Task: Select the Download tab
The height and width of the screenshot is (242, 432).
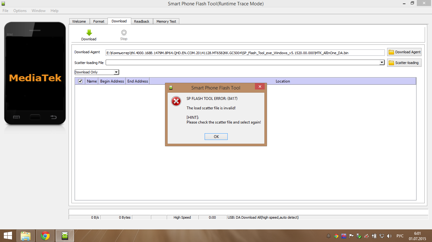Action: 119,21
